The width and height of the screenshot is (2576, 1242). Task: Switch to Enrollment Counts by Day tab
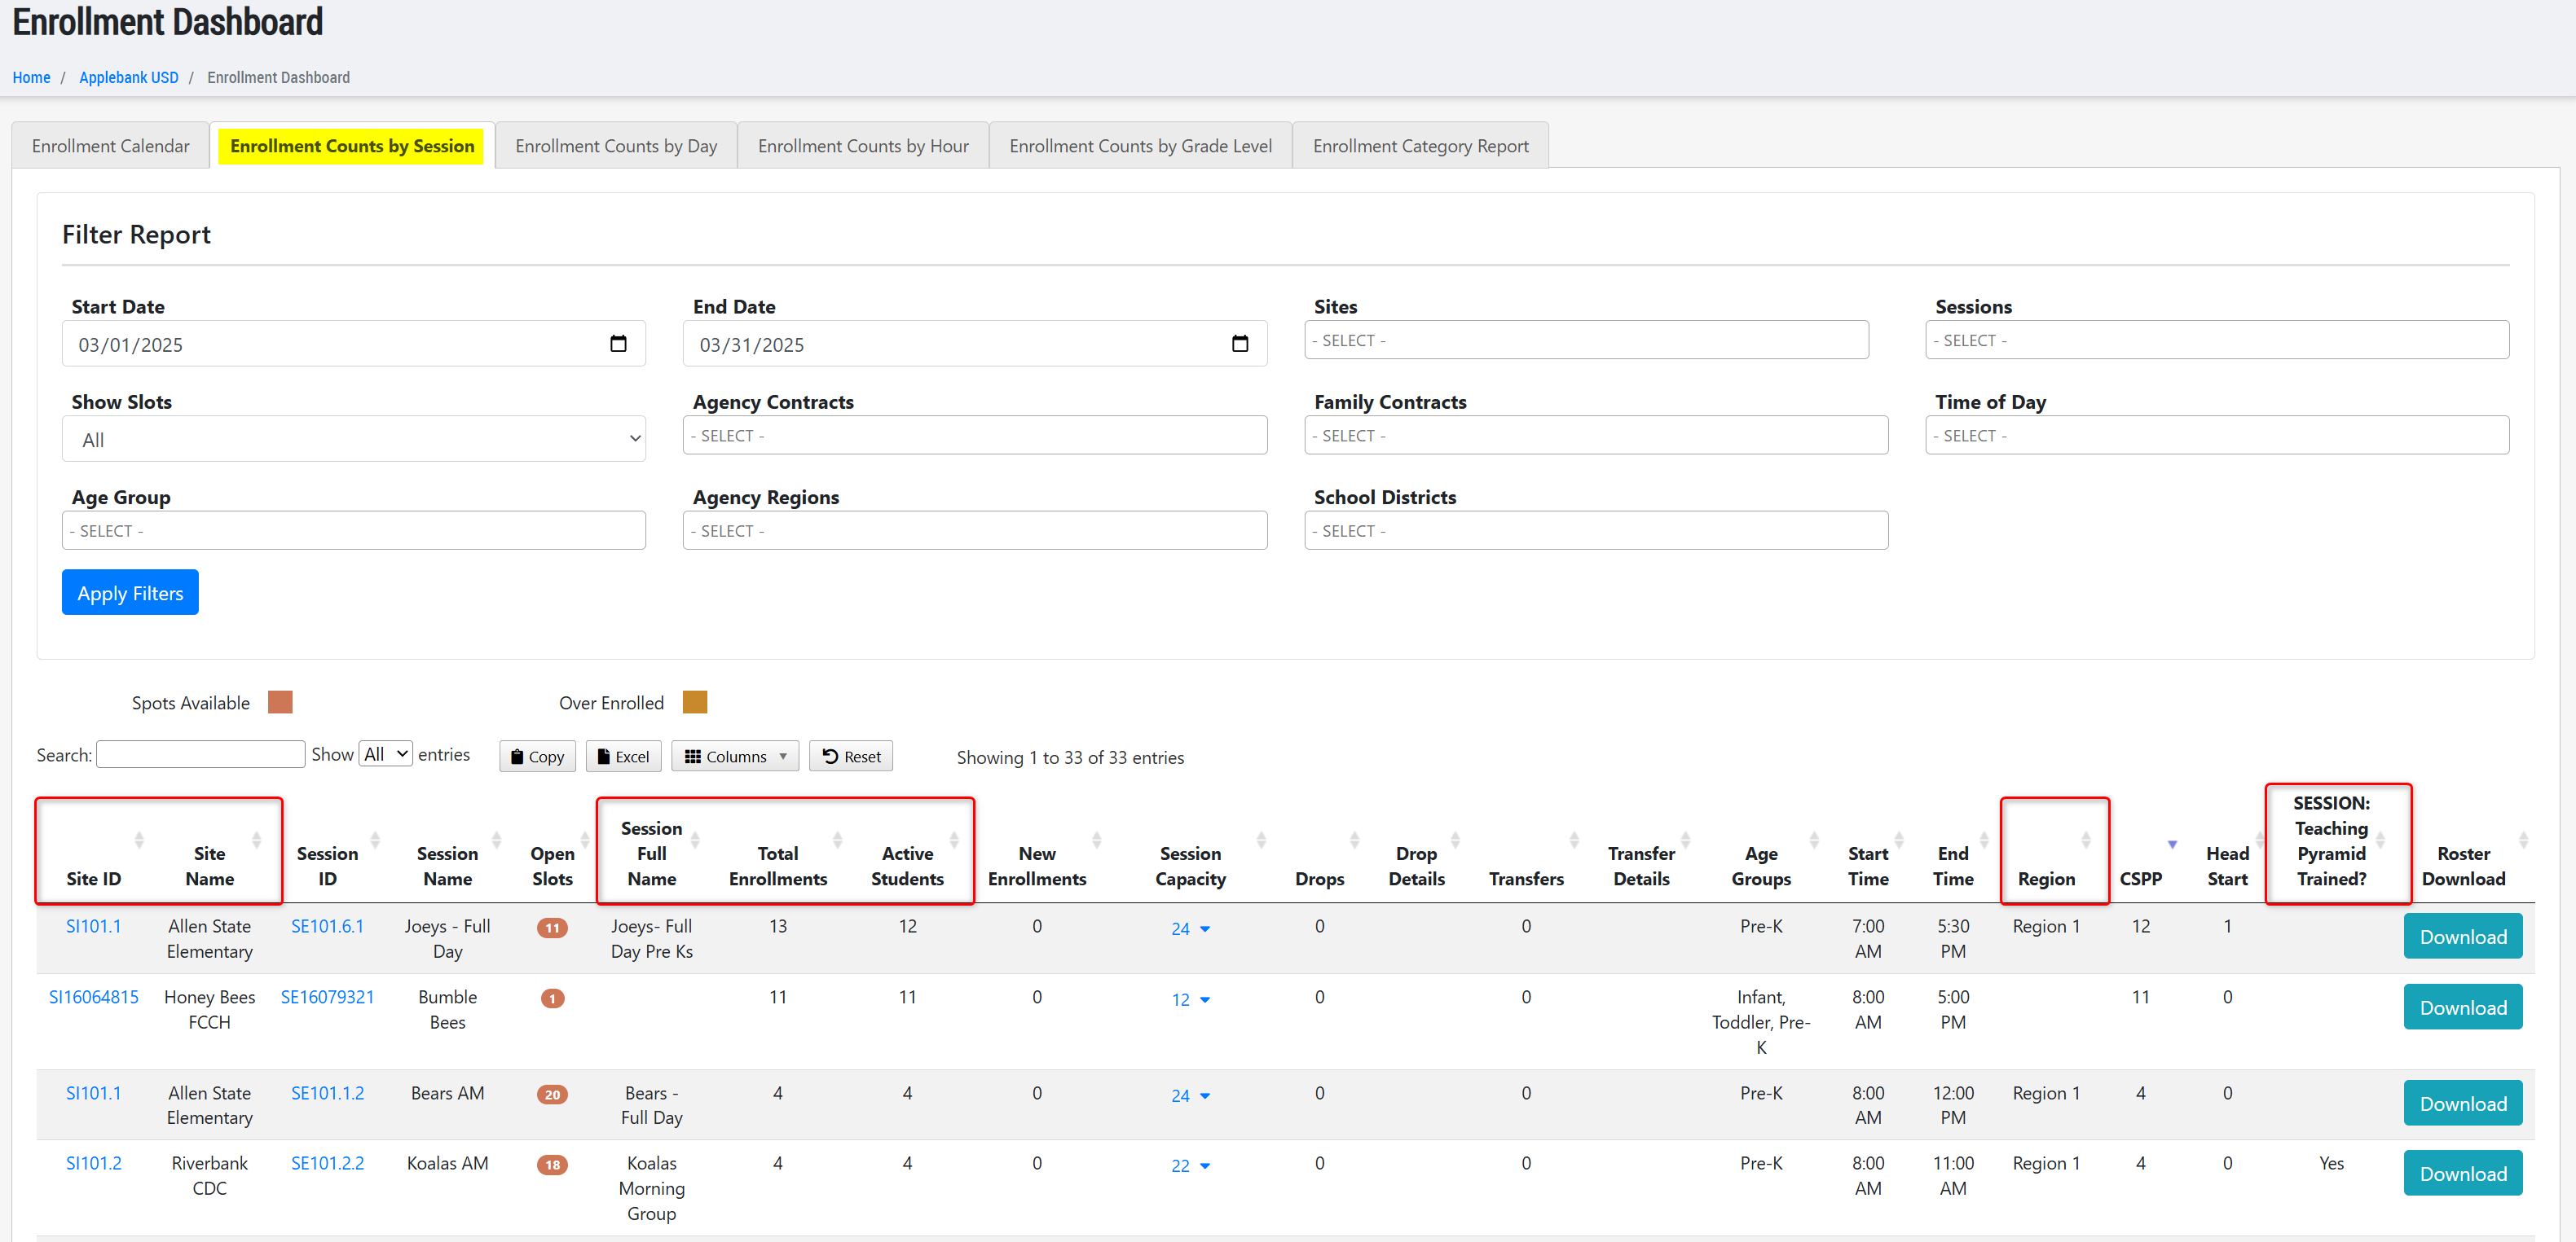tap(616, 146)
